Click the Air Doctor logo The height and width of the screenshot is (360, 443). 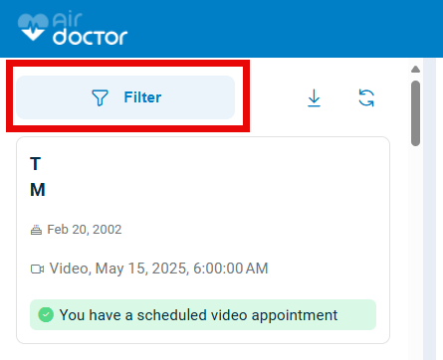(73, 29)
